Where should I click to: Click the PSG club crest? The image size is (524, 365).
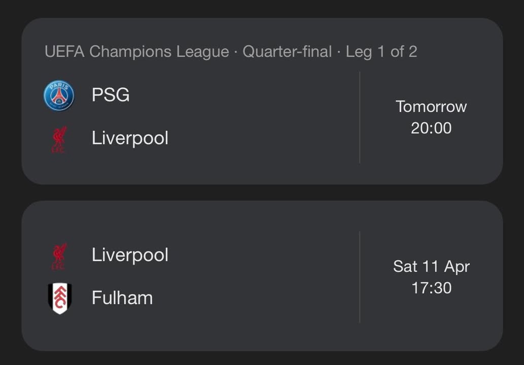[59, 96]
